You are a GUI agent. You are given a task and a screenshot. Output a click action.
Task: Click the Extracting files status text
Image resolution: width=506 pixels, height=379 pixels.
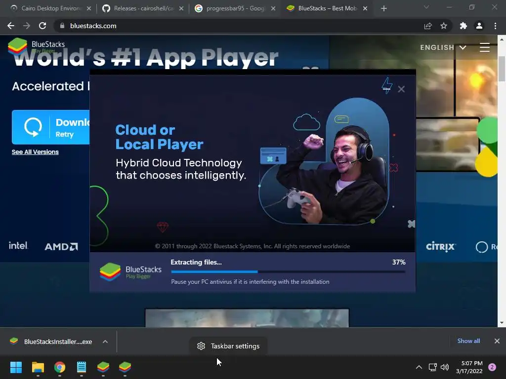196,262
